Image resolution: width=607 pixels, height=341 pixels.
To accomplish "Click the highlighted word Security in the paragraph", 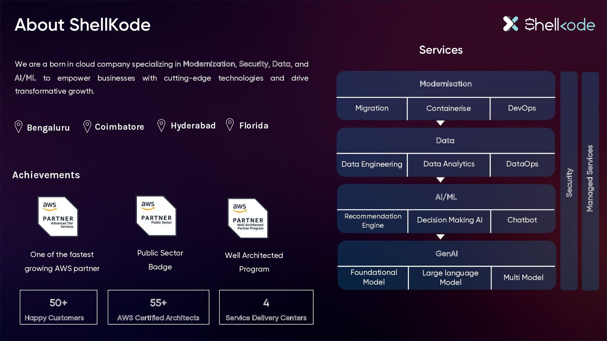I will 254,64.
